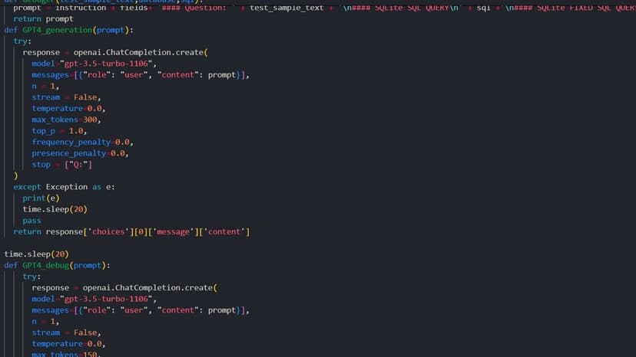Click the messages line in GPT4_debug
This screenshot has width=636, height=357.
click(x=141, y=310)
